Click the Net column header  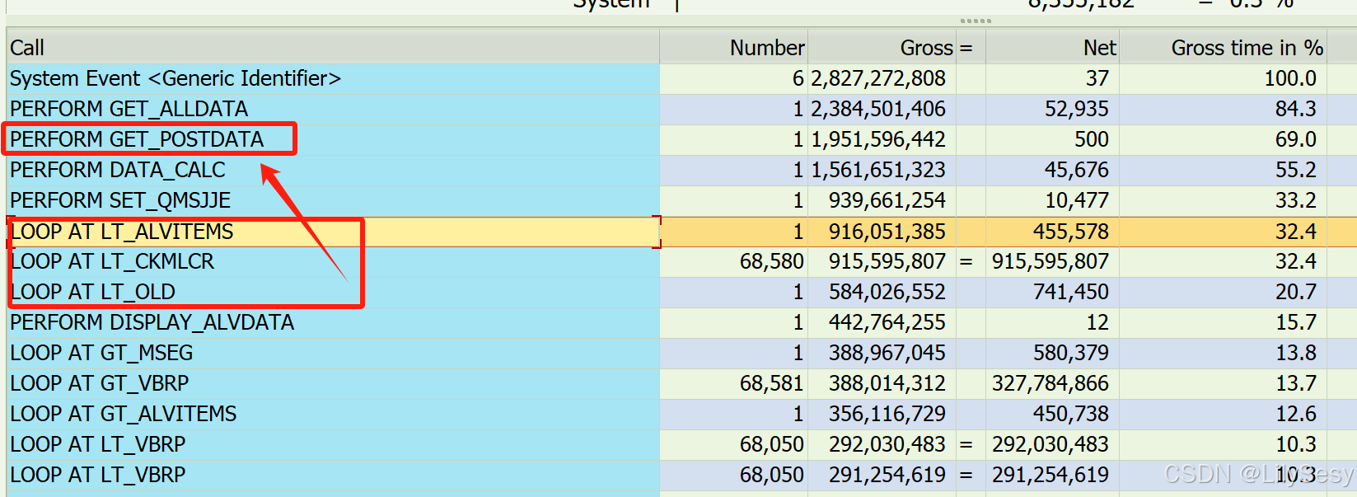coord(1052,48)
